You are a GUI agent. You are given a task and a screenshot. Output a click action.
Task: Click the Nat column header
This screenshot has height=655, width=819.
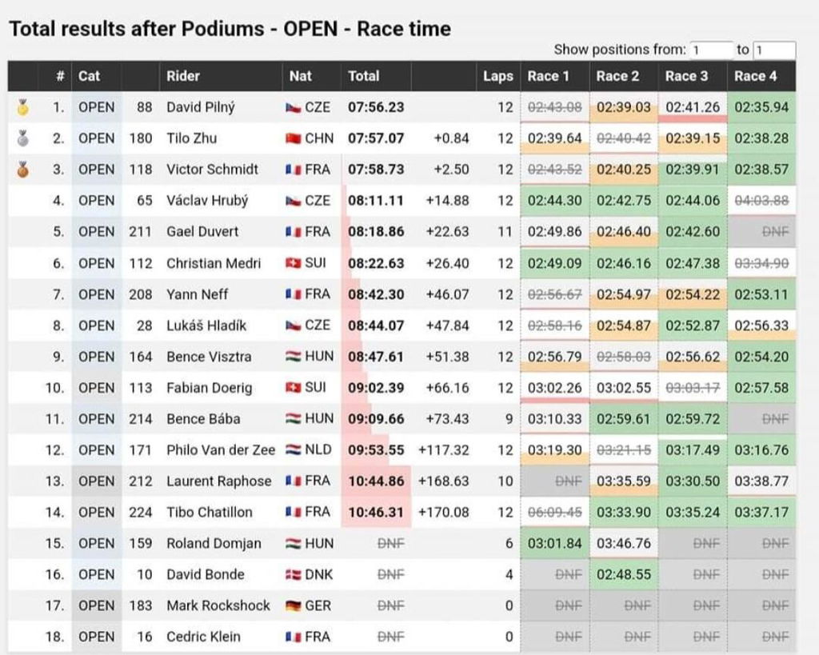coord(301,76)
